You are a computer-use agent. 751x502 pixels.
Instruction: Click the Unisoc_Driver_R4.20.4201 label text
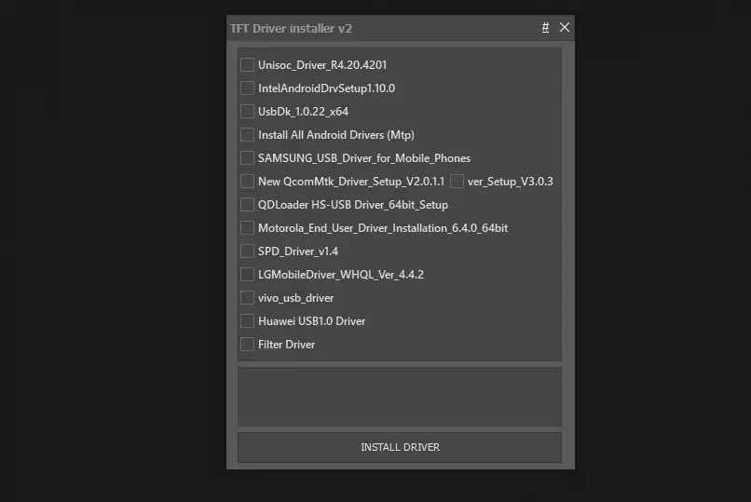pos(322,65)
